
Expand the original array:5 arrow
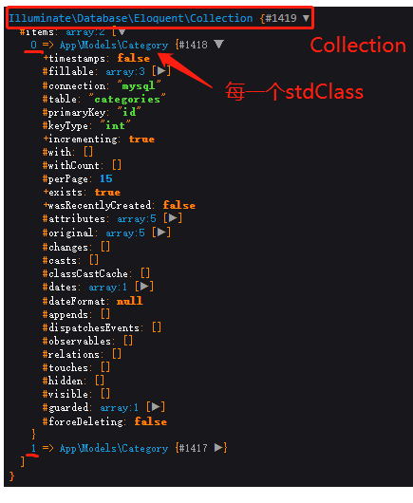click(x=161, y=232)
